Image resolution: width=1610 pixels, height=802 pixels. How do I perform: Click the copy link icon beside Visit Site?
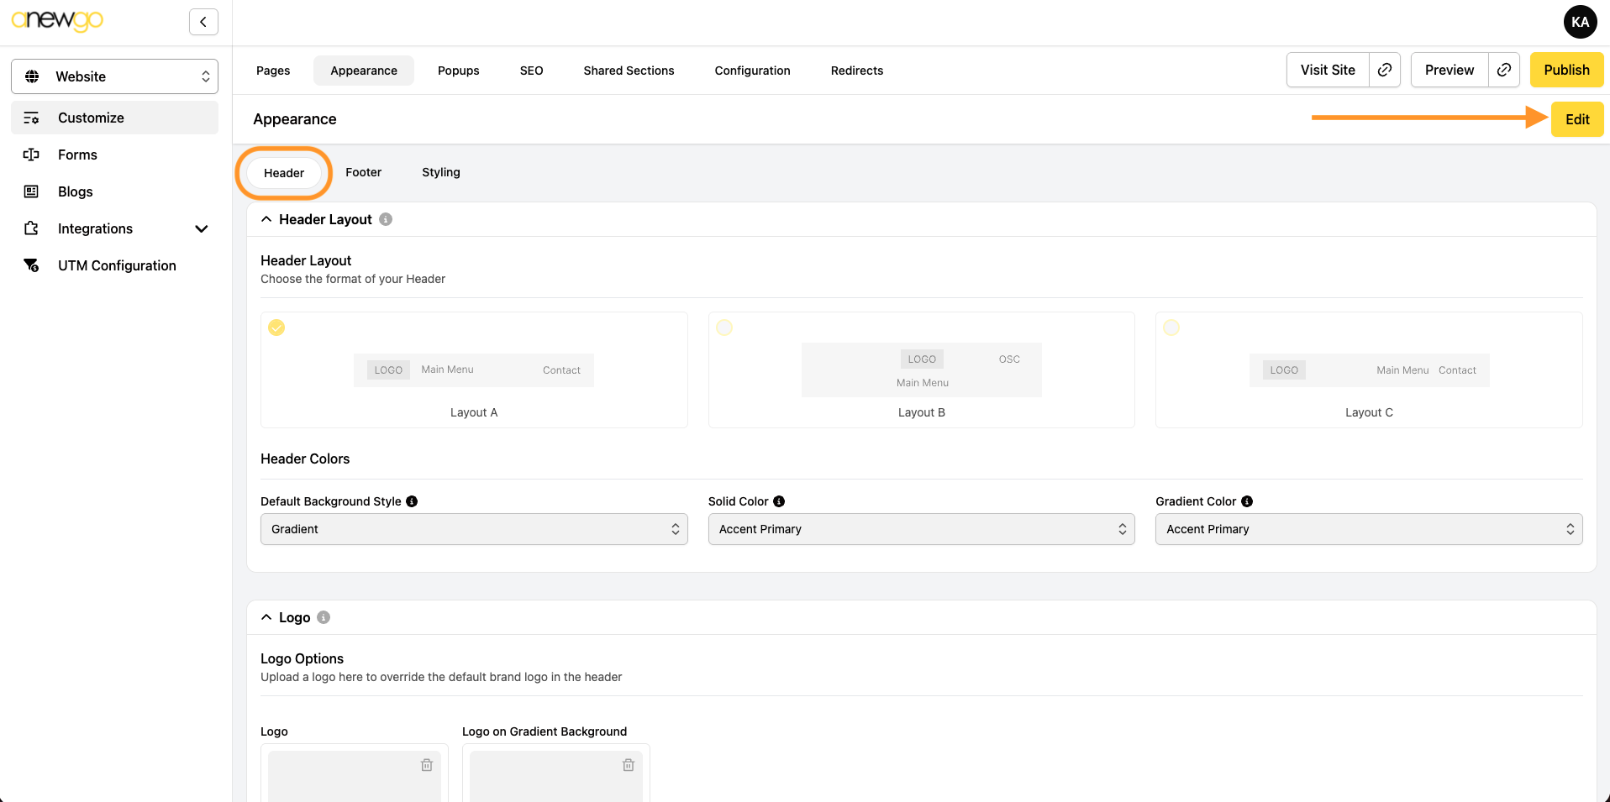click(x=1385, y=70)
